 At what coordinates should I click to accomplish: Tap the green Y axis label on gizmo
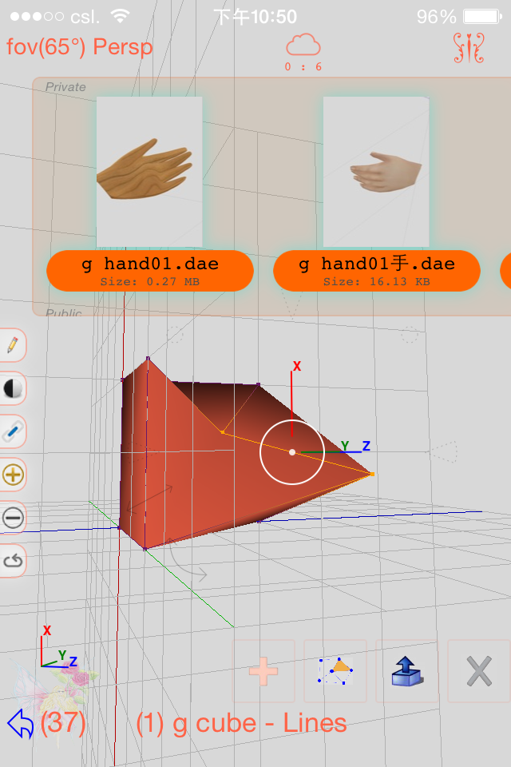(x=345, y=446)
